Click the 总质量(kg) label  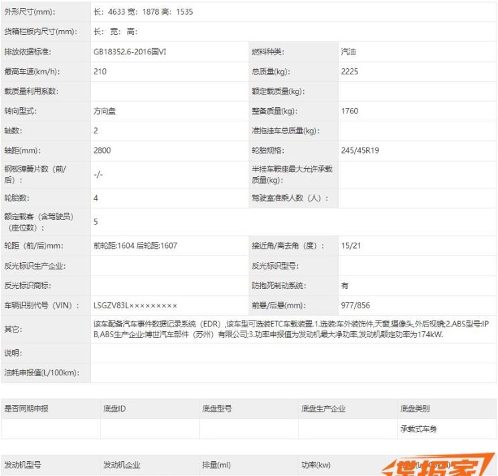pyautogui.click(x=271, y=71)
